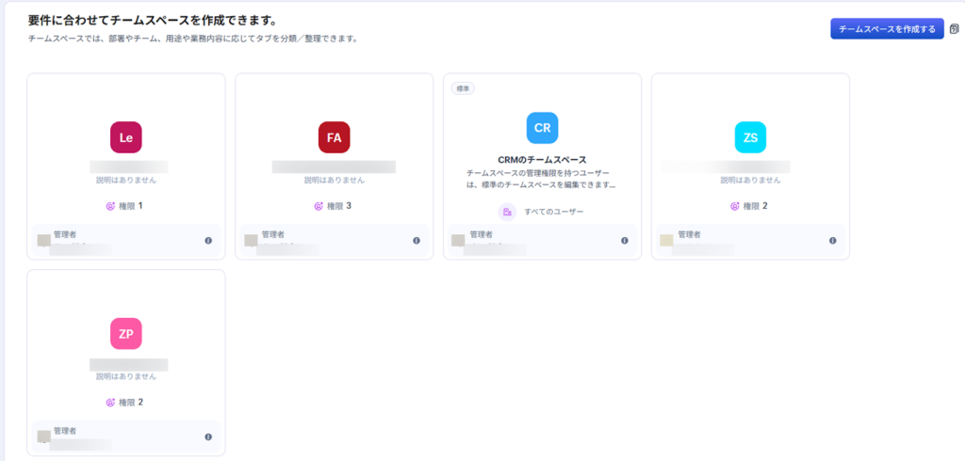Click the 標準 badge on the CRM card
This screenshot has width=965, height=461.
click(463, 88)
